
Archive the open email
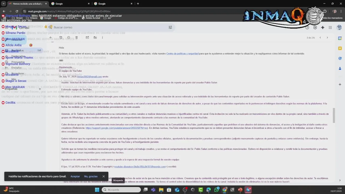[x=61, y=38]
